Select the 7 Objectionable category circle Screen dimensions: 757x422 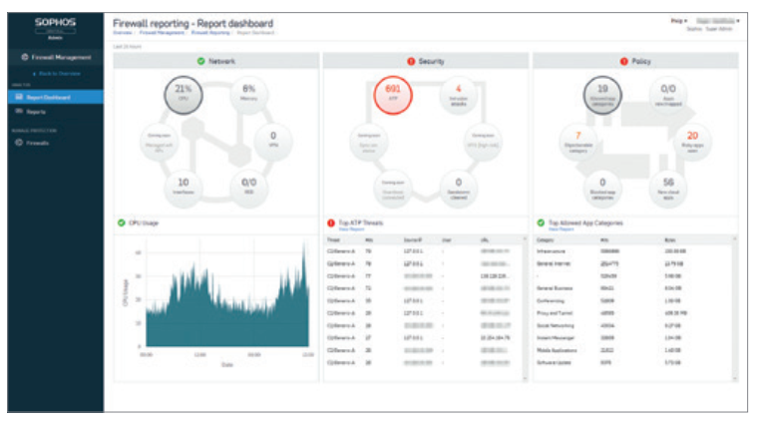[577, 142]
